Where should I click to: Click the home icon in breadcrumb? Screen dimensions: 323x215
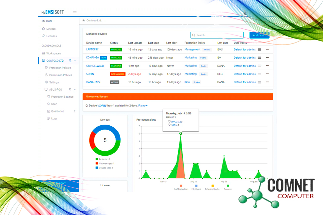[x=84, y=20]
